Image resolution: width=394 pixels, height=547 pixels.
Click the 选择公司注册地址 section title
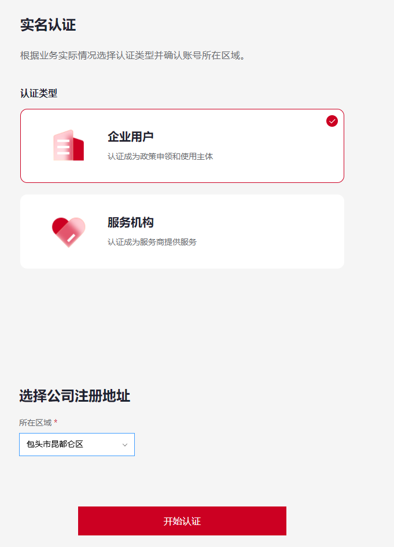pos(75,396)
